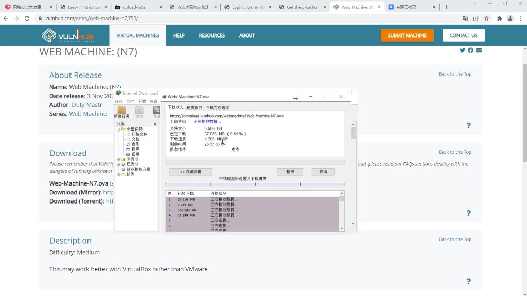Image resolution: width=527 pixels, height=296 pixels.
Task: Open the HELP nav item
Action: [179, 35]
